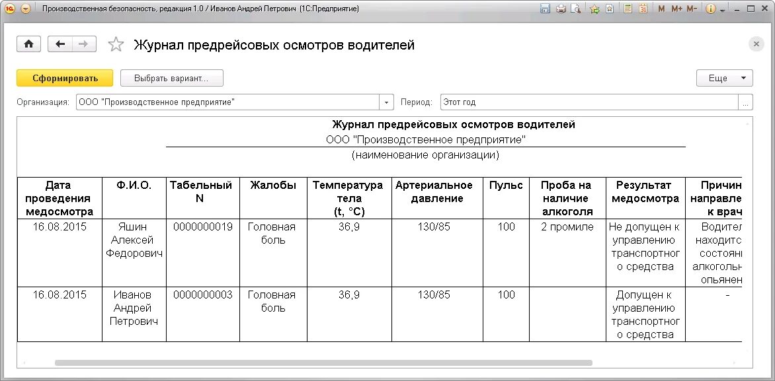Expand the Организация dropdown arrow
The width and height of the screenshot is (775, 381).
[387, 102]
